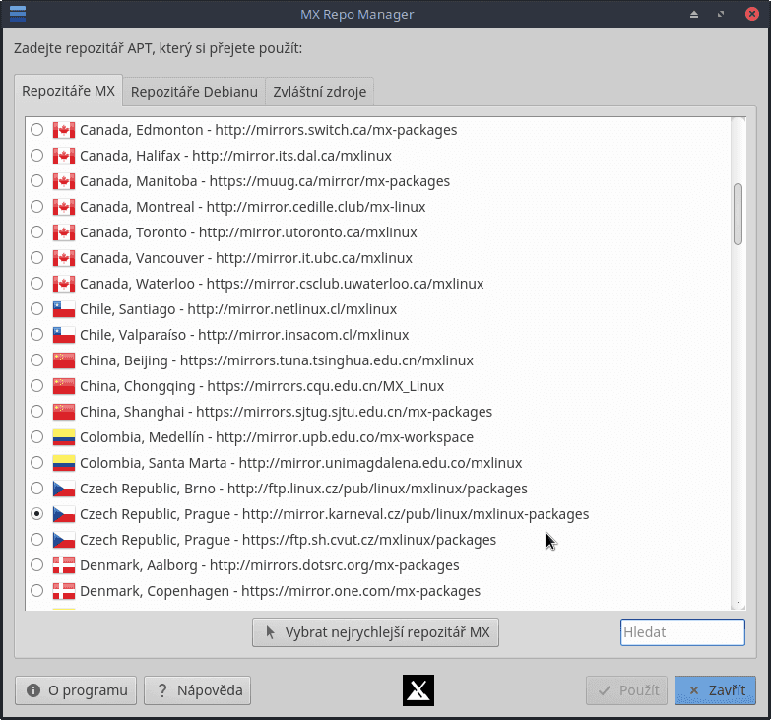Click Chile, Valparaíso insacom.cl mirror text
Viewport: 771px width, 720px height.
coord(244,335)
